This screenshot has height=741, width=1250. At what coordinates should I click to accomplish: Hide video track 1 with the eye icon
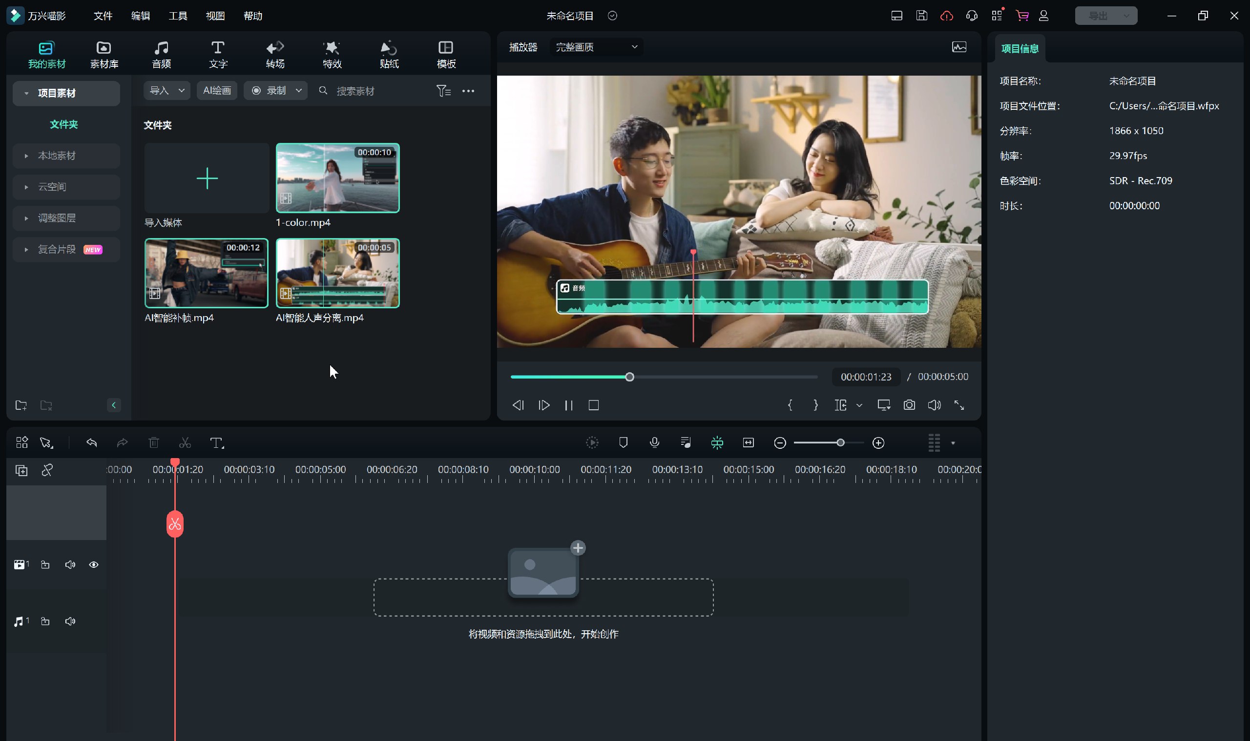[93, 565]
